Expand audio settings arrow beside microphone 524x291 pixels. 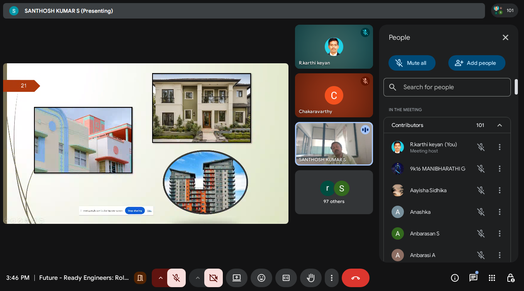[x=161, y=278]
